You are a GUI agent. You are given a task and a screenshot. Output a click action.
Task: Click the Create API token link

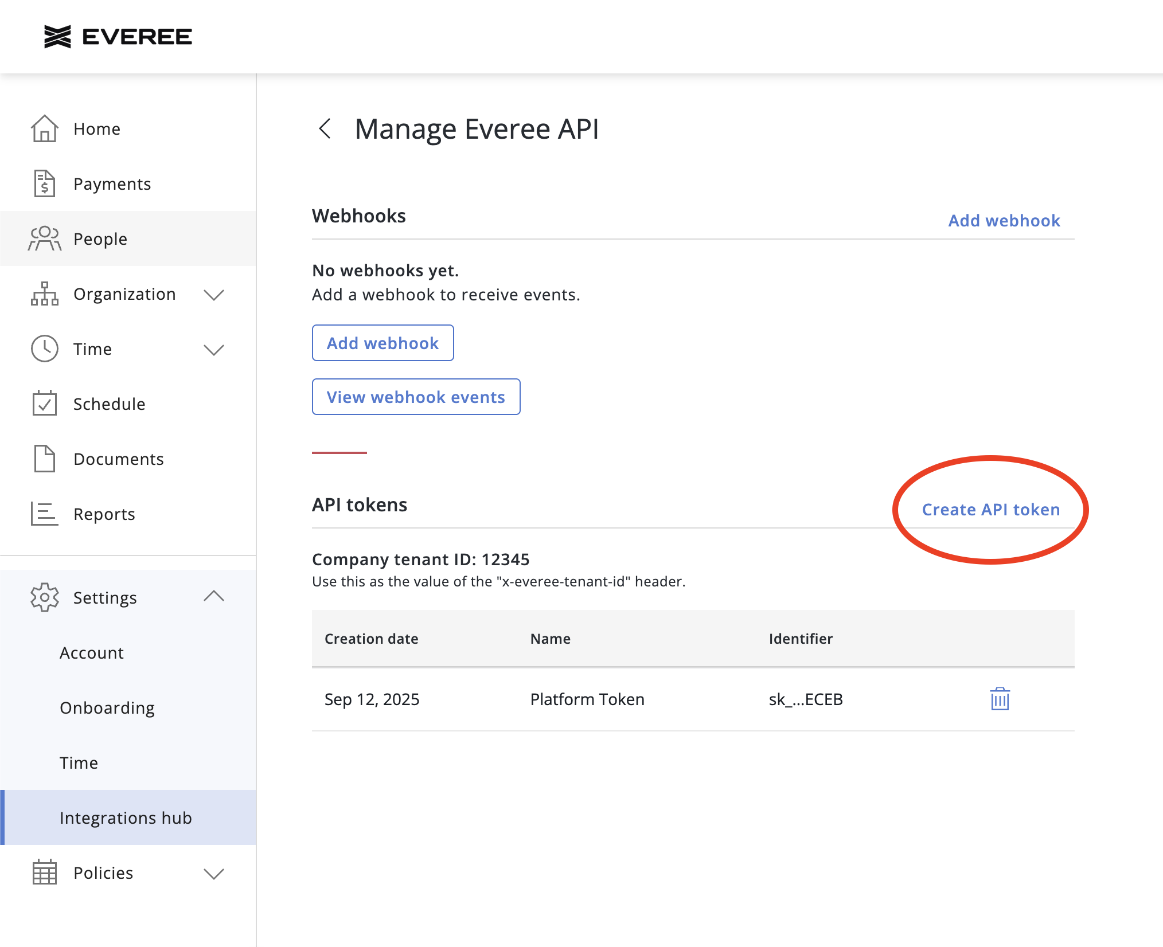point(990,510)
